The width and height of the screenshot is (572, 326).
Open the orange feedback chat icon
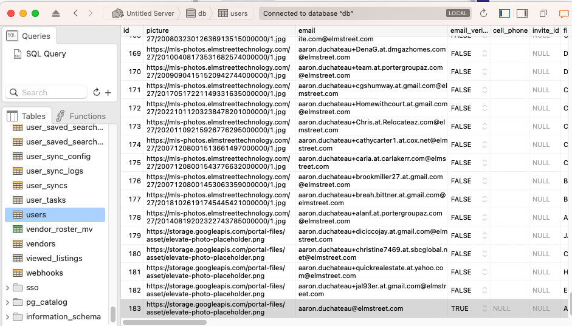564,14
